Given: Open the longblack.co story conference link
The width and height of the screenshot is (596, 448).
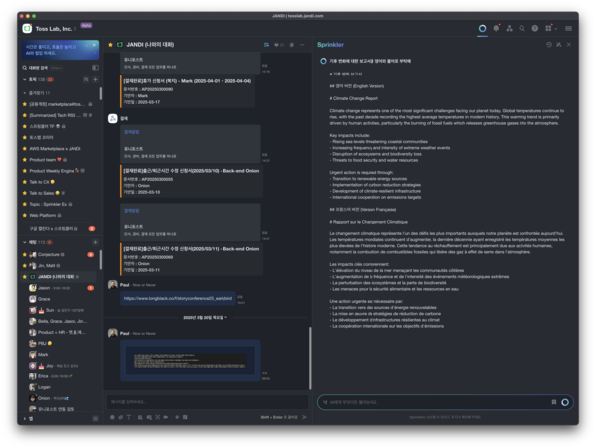Looking at the screenshot, I should coord(178,297).
